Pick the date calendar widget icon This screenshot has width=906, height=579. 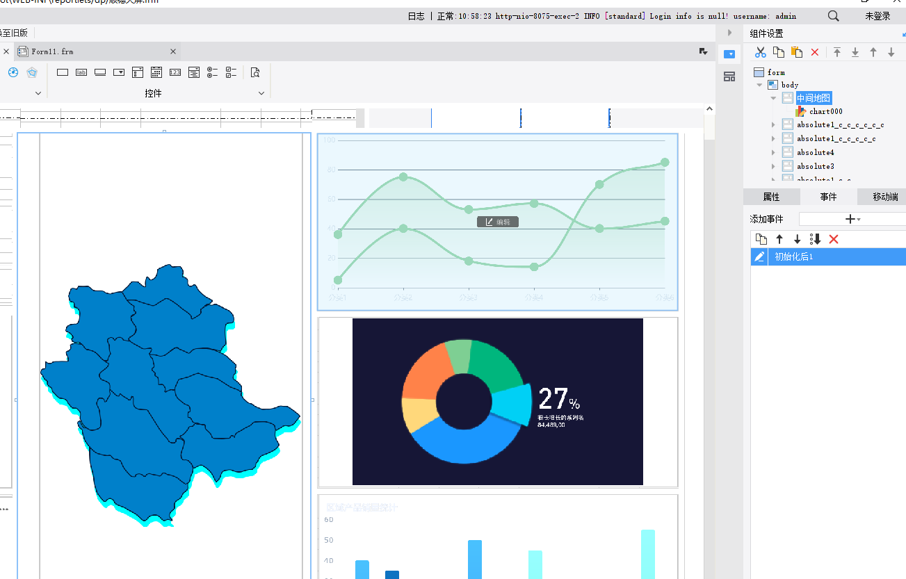[156, 72]
